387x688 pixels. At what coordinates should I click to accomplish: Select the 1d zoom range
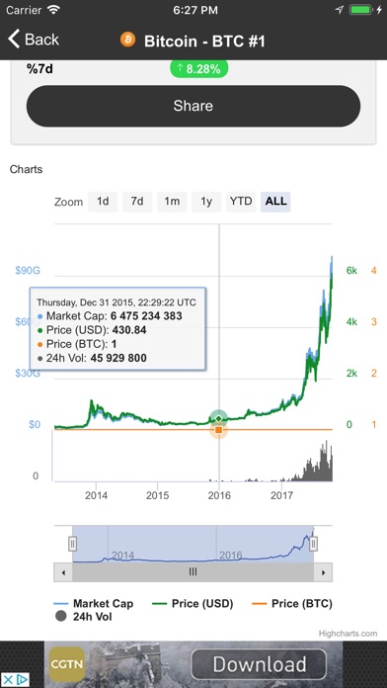tap(103, 202)
